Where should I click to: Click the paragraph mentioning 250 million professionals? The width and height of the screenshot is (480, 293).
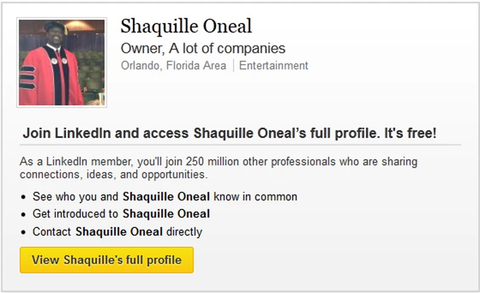pyautogui.click(x=219, y=168)
